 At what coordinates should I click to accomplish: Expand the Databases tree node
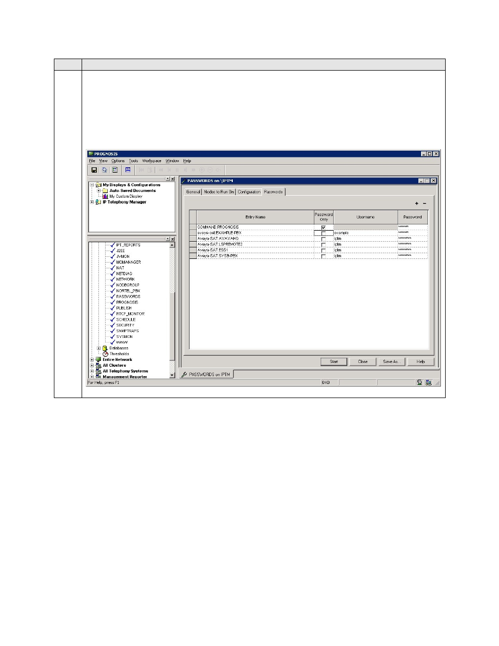(x=99, y=348)
